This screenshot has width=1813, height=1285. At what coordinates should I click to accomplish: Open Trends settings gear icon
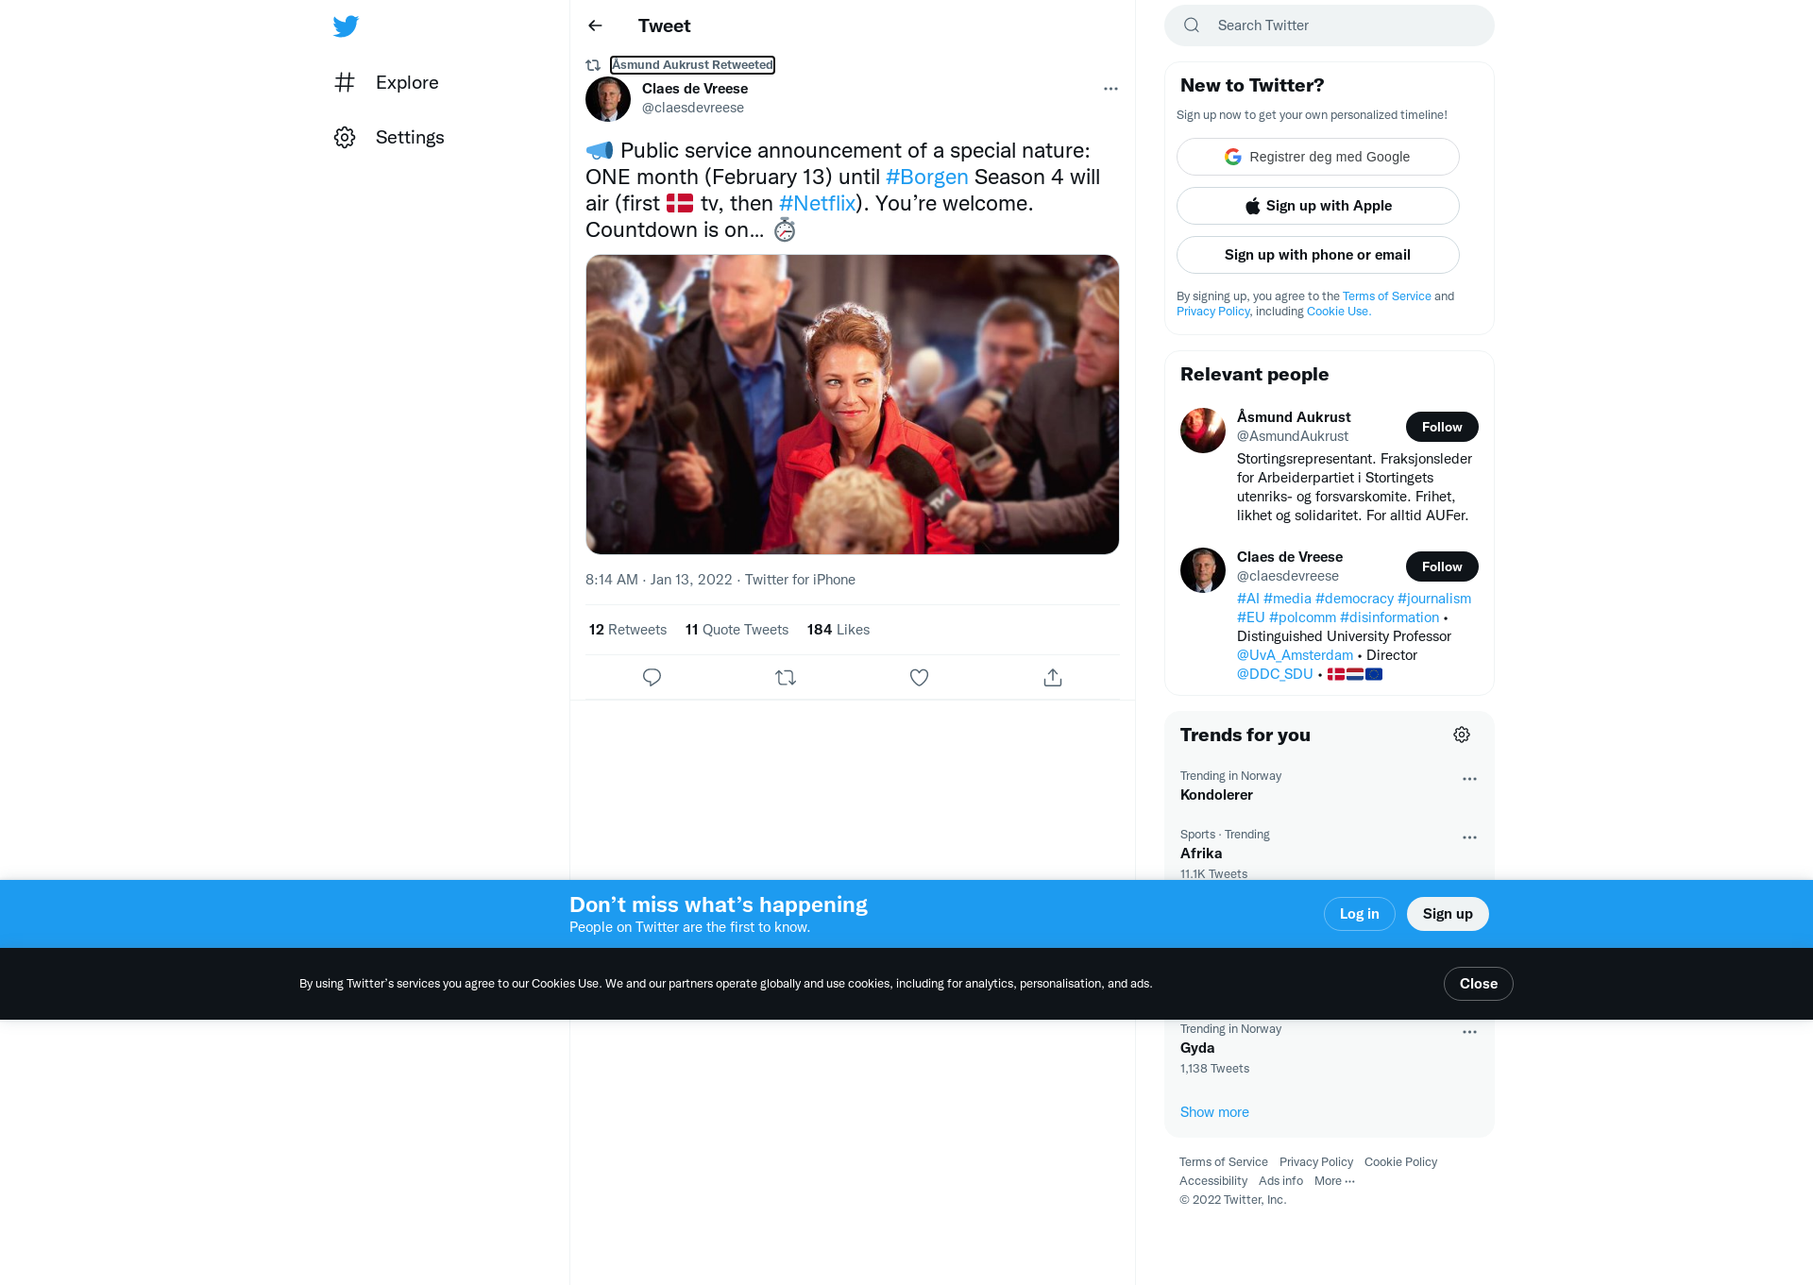pos(1462,735)
